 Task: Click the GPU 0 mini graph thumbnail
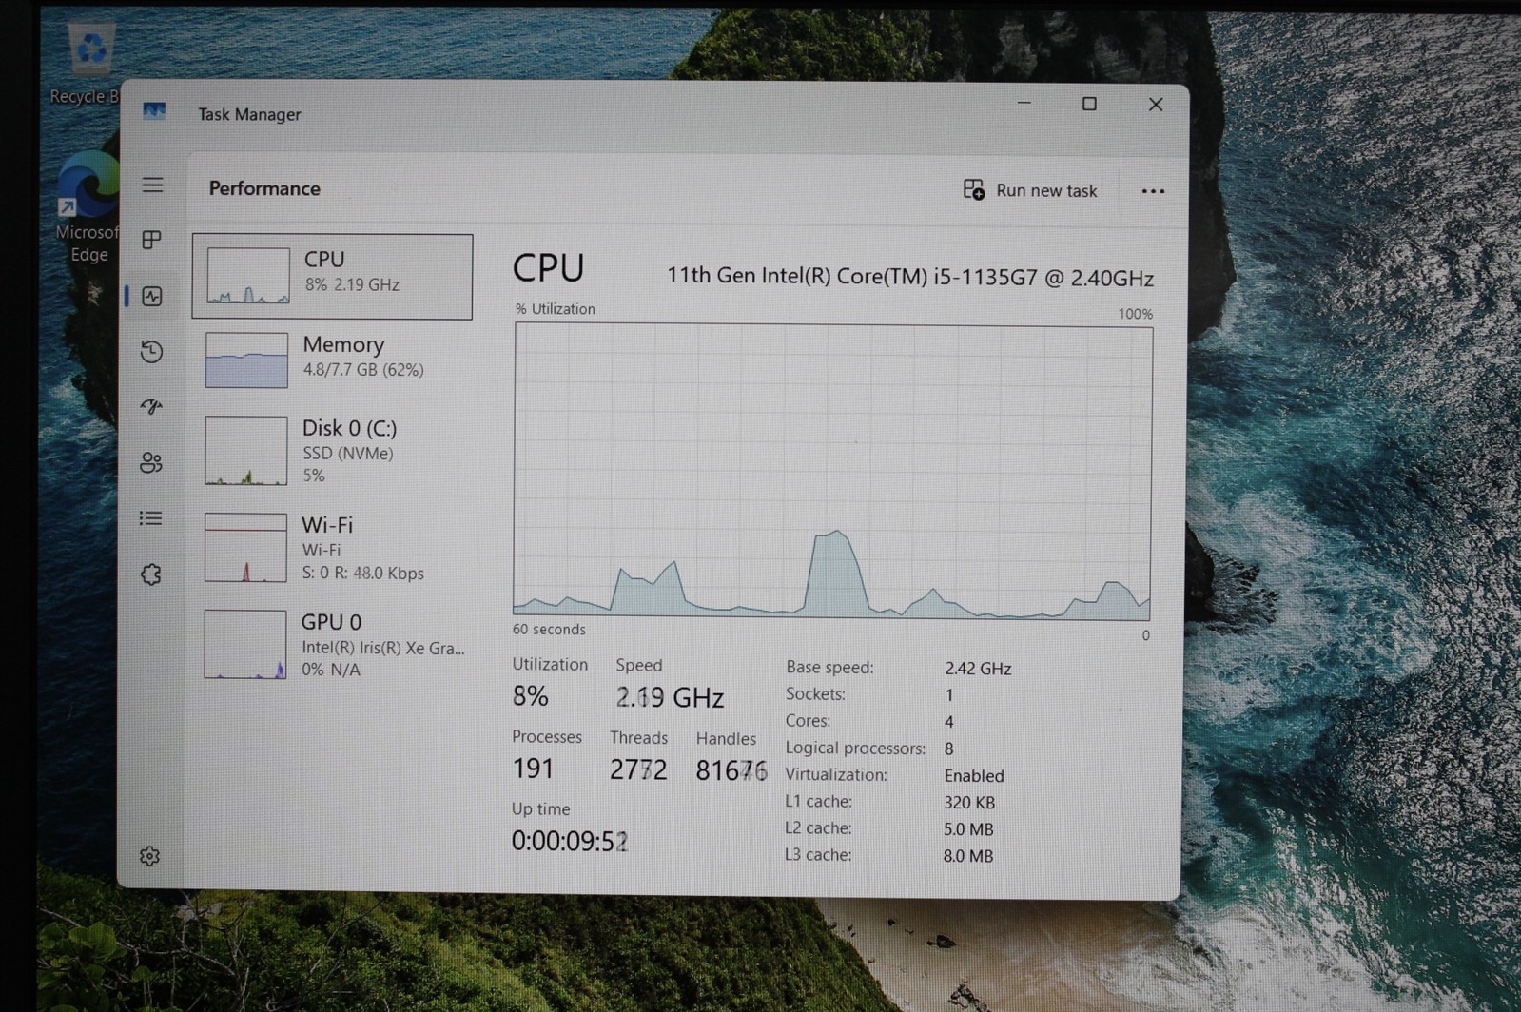pos(244,644)
